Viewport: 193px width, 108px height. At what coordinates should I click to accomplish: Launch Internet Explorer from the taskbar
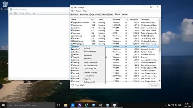[87, 105]
